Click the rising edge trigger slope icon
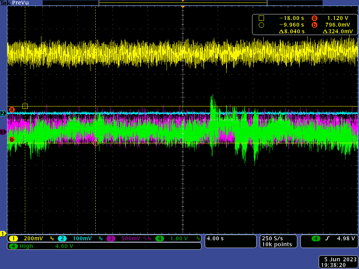Viewport: 359px width, 269px height. [327, 239]
